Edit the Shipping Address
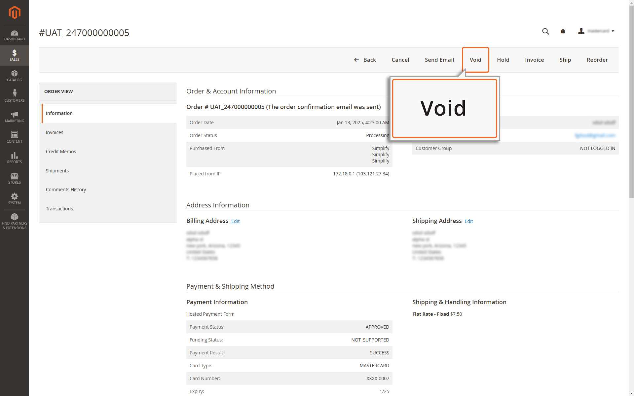The image size is (634, 396). pyautogui.click(x=469, y=221)
